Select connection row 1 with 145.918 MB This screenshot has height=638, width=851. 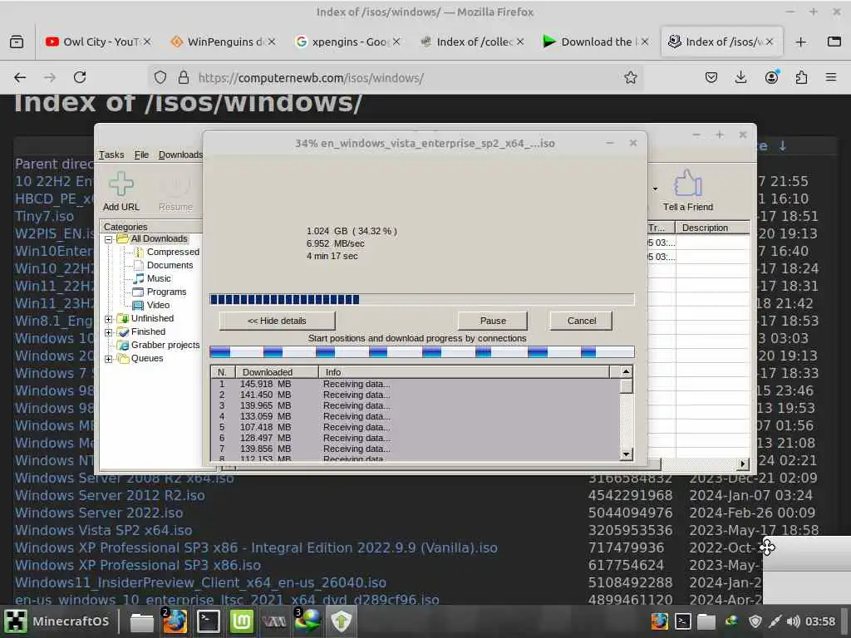click(x=416, y=384)
